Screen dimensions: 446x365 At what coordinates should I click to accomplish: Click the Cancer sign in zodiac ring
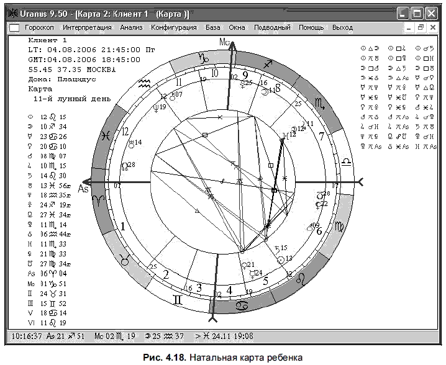coord(242,306)
